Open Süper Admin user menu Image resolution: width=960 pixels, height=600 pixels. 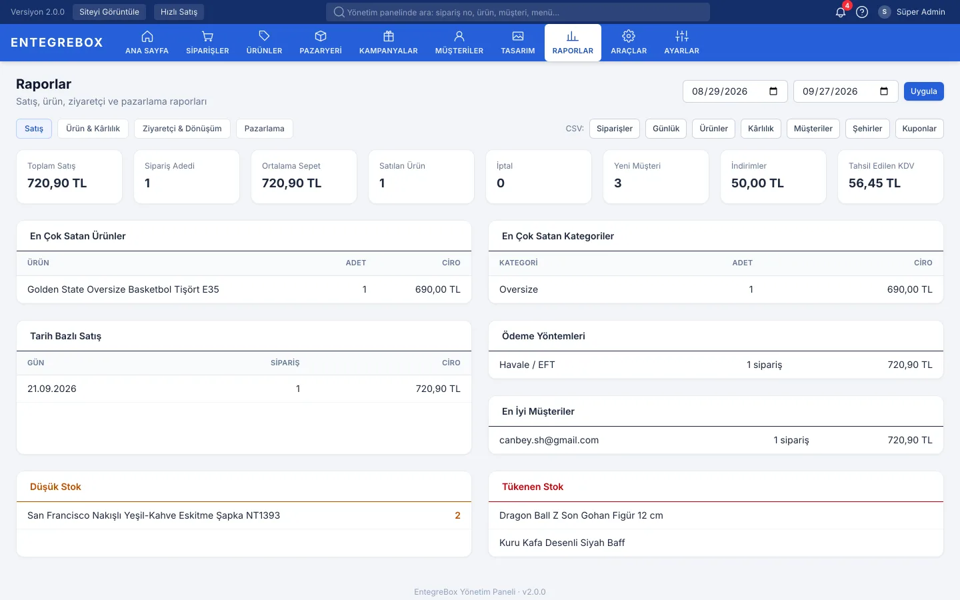tap(911, 12)
